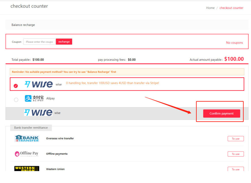Click the Wise logo in the gray confirmation bar

tap(38, 113)
